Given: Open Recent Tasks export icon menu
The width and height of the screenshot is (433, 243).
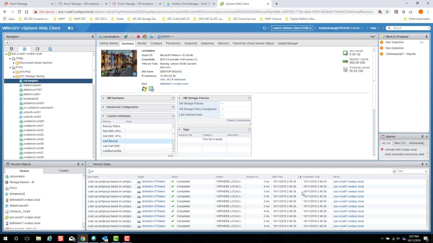Looking at the screenshot, I should (x=90, y=171).
